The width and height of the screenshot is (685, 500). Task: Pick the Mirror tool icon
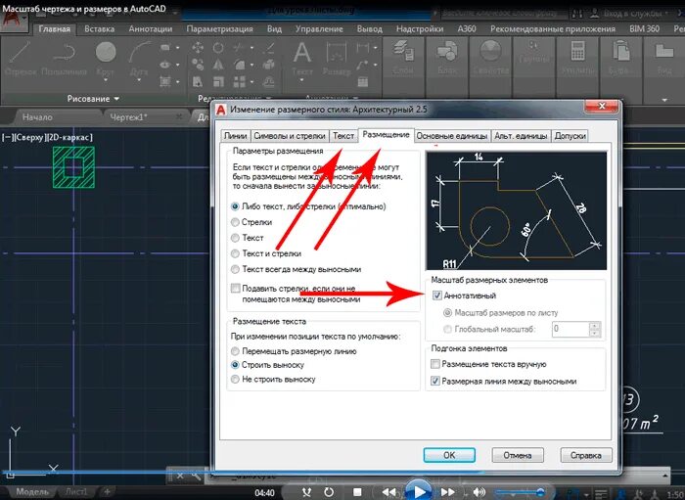pos(218,65)
